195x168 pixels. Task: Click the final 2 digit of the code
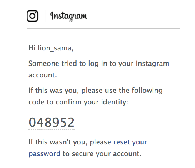pyautogui.click(x=71, y=122)
